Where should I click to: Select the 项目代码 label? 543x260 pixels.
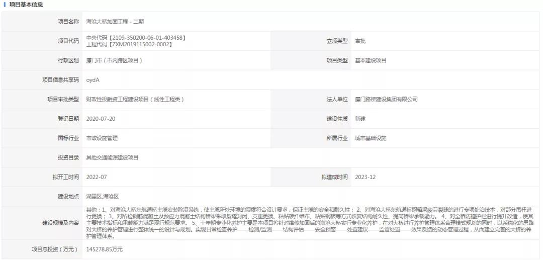(x=68, y=41)
